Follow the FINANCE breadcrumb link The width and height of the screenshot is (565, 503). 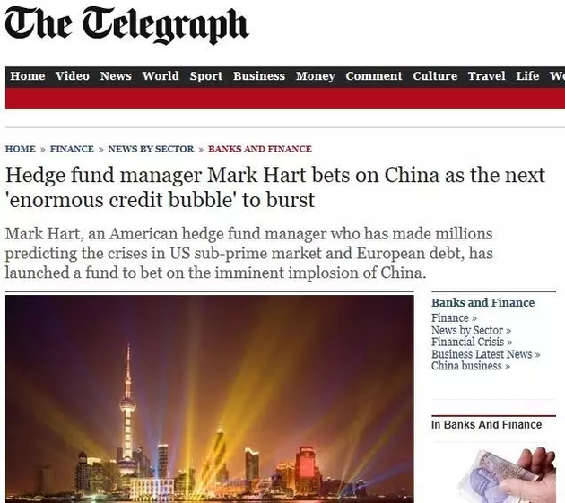[x=72, y=149]
